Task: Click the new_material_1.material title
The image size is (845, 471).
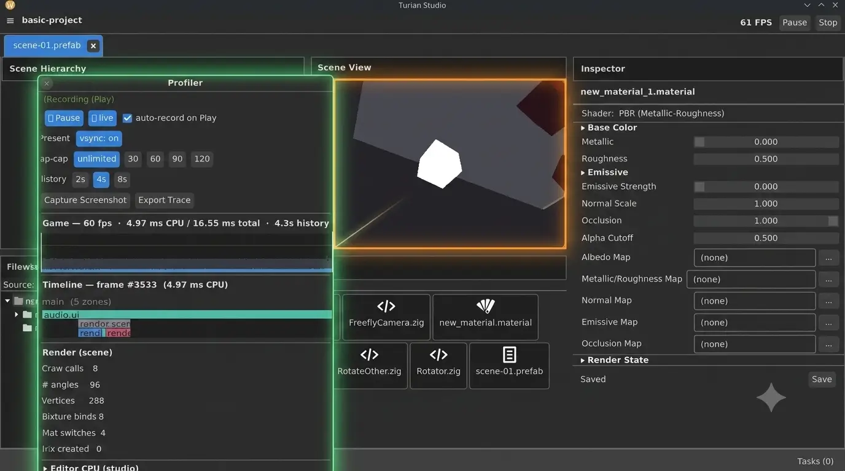Action: tap(637, 92)
